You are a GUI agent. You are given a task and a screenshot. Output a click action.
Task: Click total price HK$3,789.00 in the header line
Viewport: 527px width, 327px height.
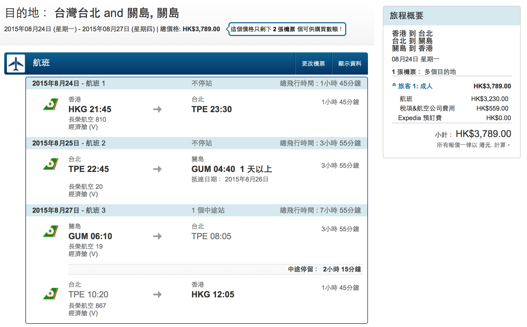(201, 29)
